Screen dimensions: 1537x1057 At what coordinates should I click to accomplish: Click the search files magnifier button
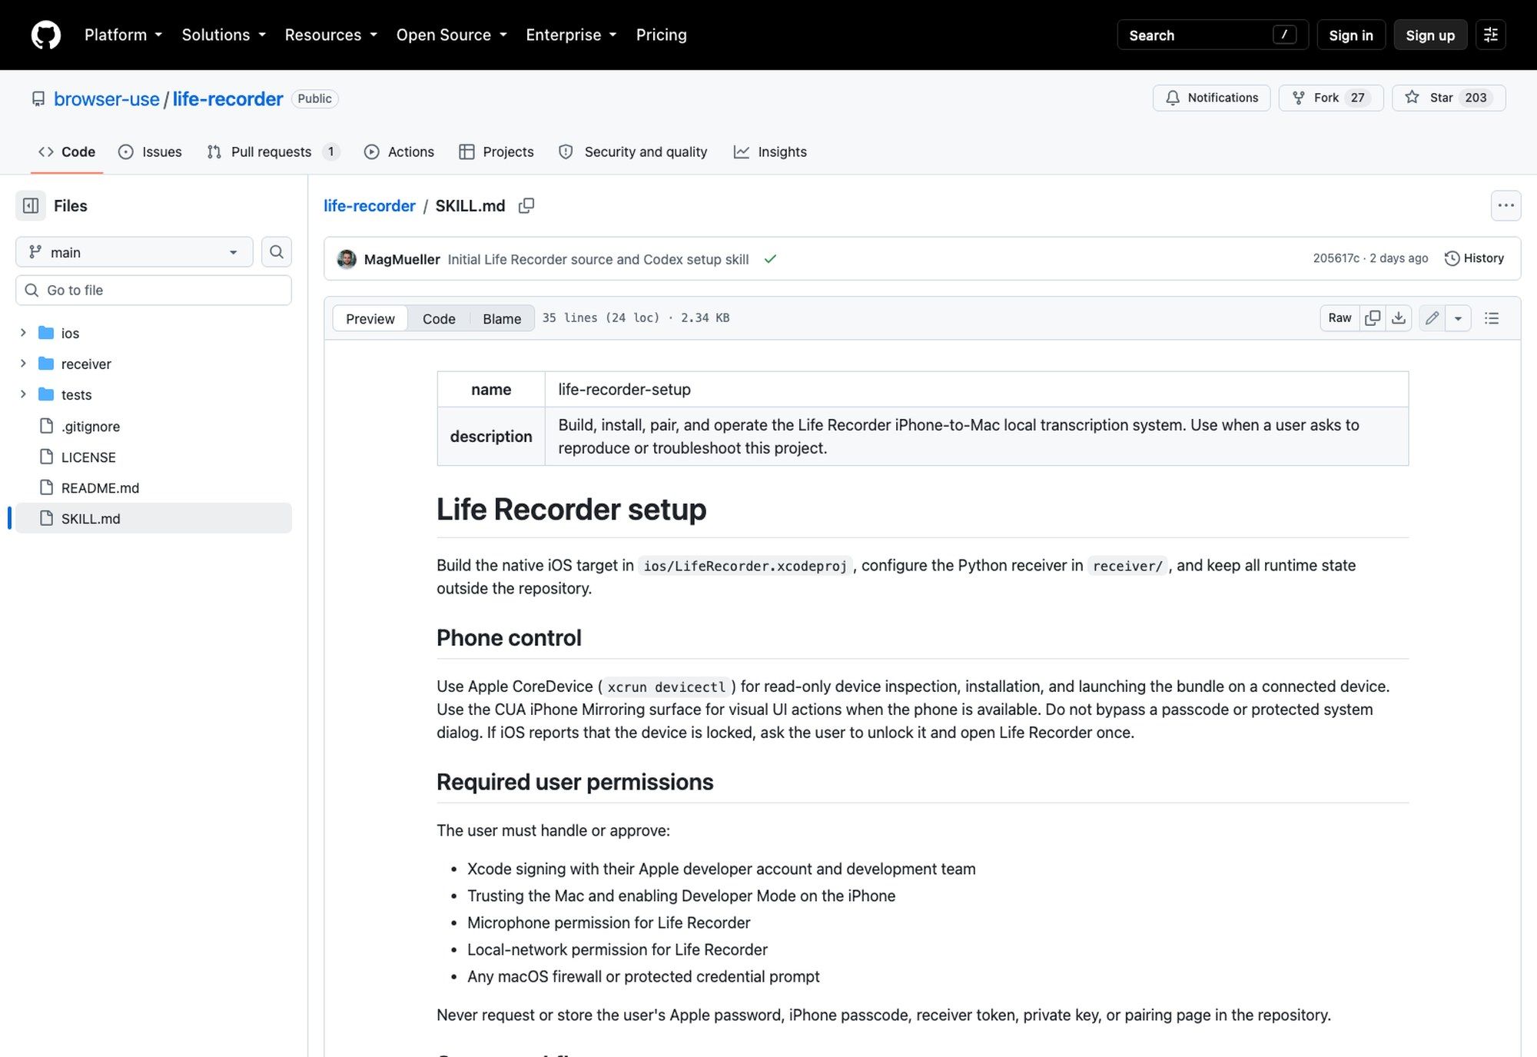point(277,252)
